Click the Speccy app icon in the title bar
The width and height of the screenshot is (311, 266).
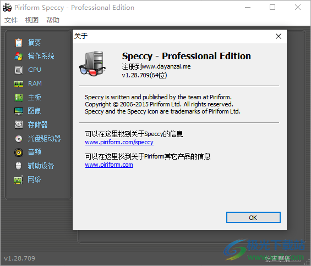pyautogui.click(x=7, y=7)
